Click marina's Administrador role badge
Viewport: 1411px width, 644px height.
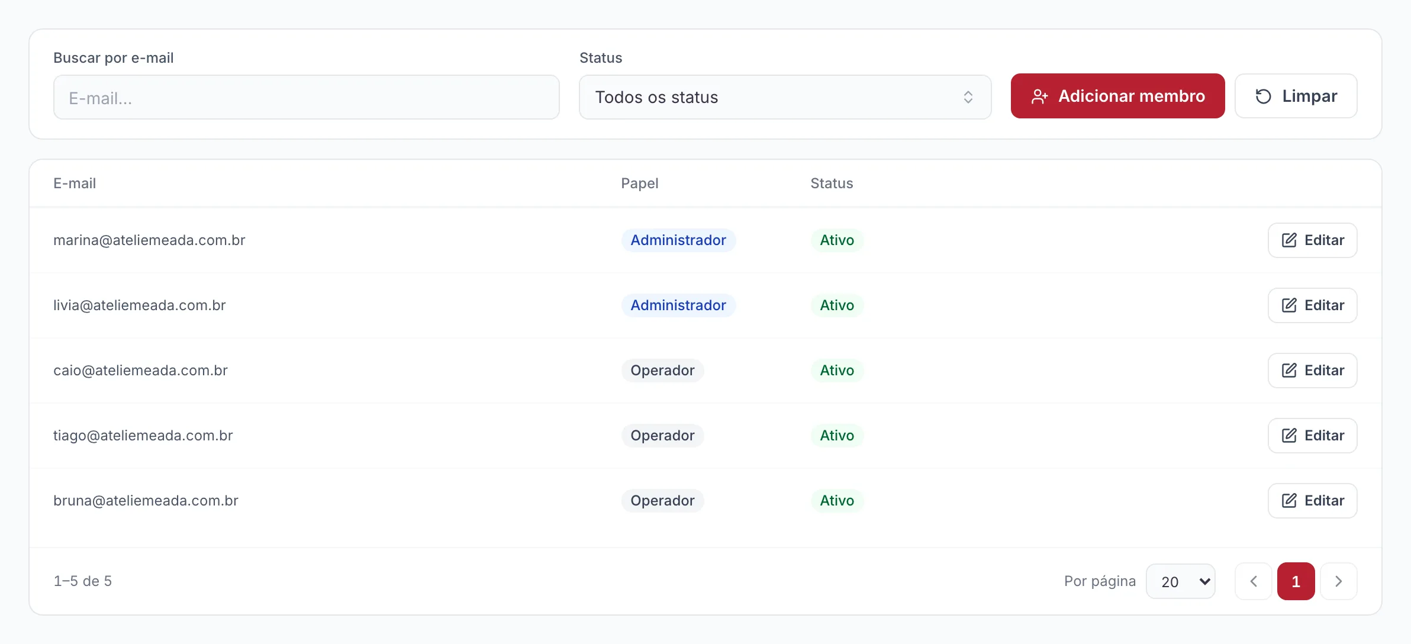coord(678,240)
